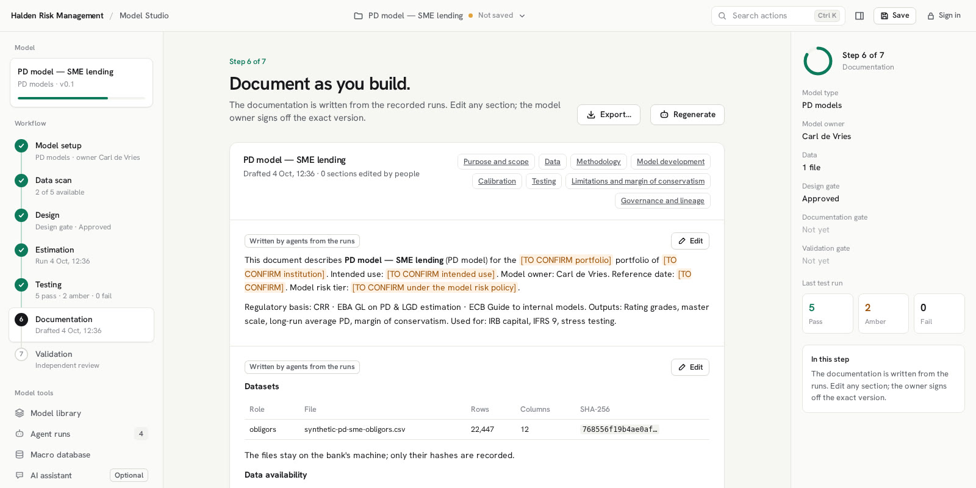This screenshot has height=488, width=976.
Task: Go to the Testing section chip
Action: (544, 181)
